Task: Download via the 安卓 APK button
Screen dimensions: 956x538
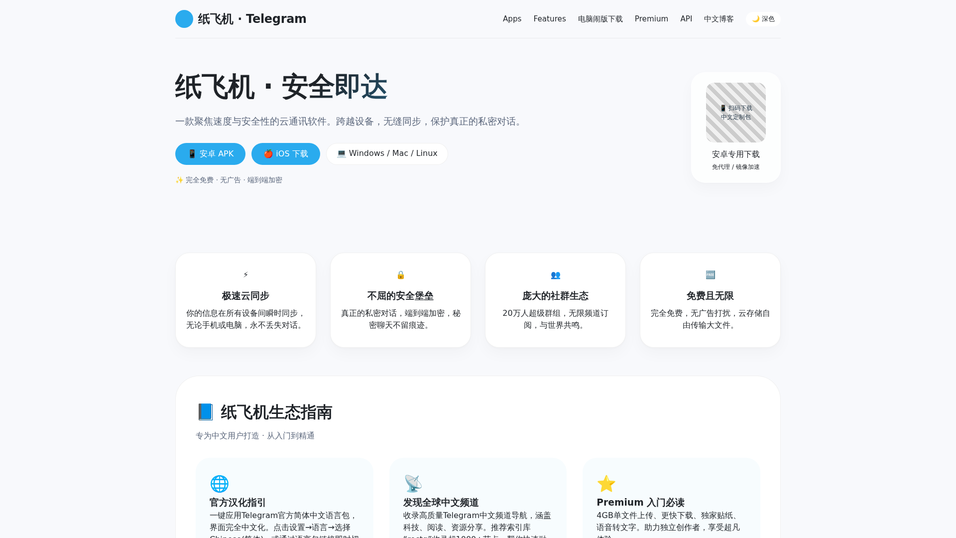Action: coord(210,154)
